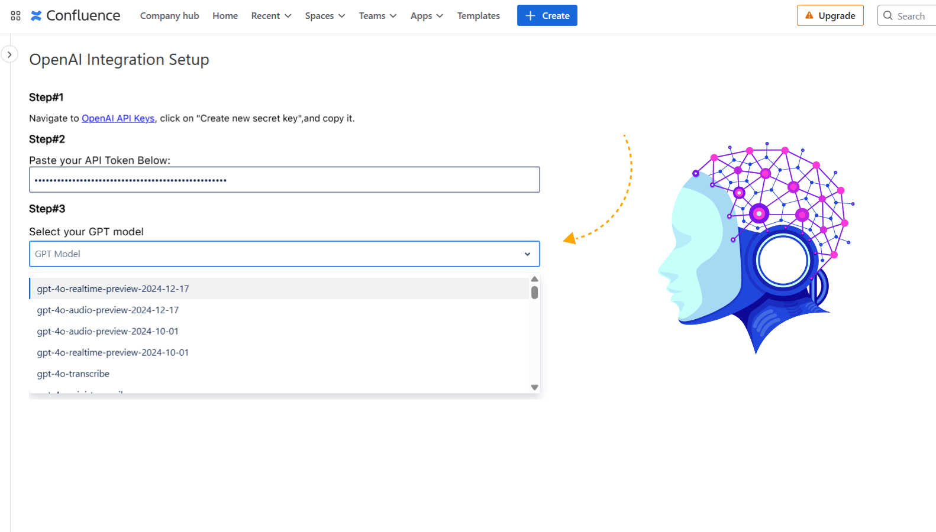Open the Spaces dropdown menu
This screenshot has height=532, width=936.
325,16
